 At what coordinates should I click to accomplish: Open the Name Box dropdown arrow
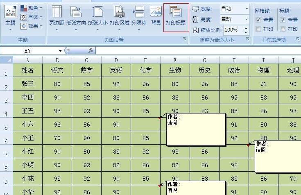tap(60, 51)
